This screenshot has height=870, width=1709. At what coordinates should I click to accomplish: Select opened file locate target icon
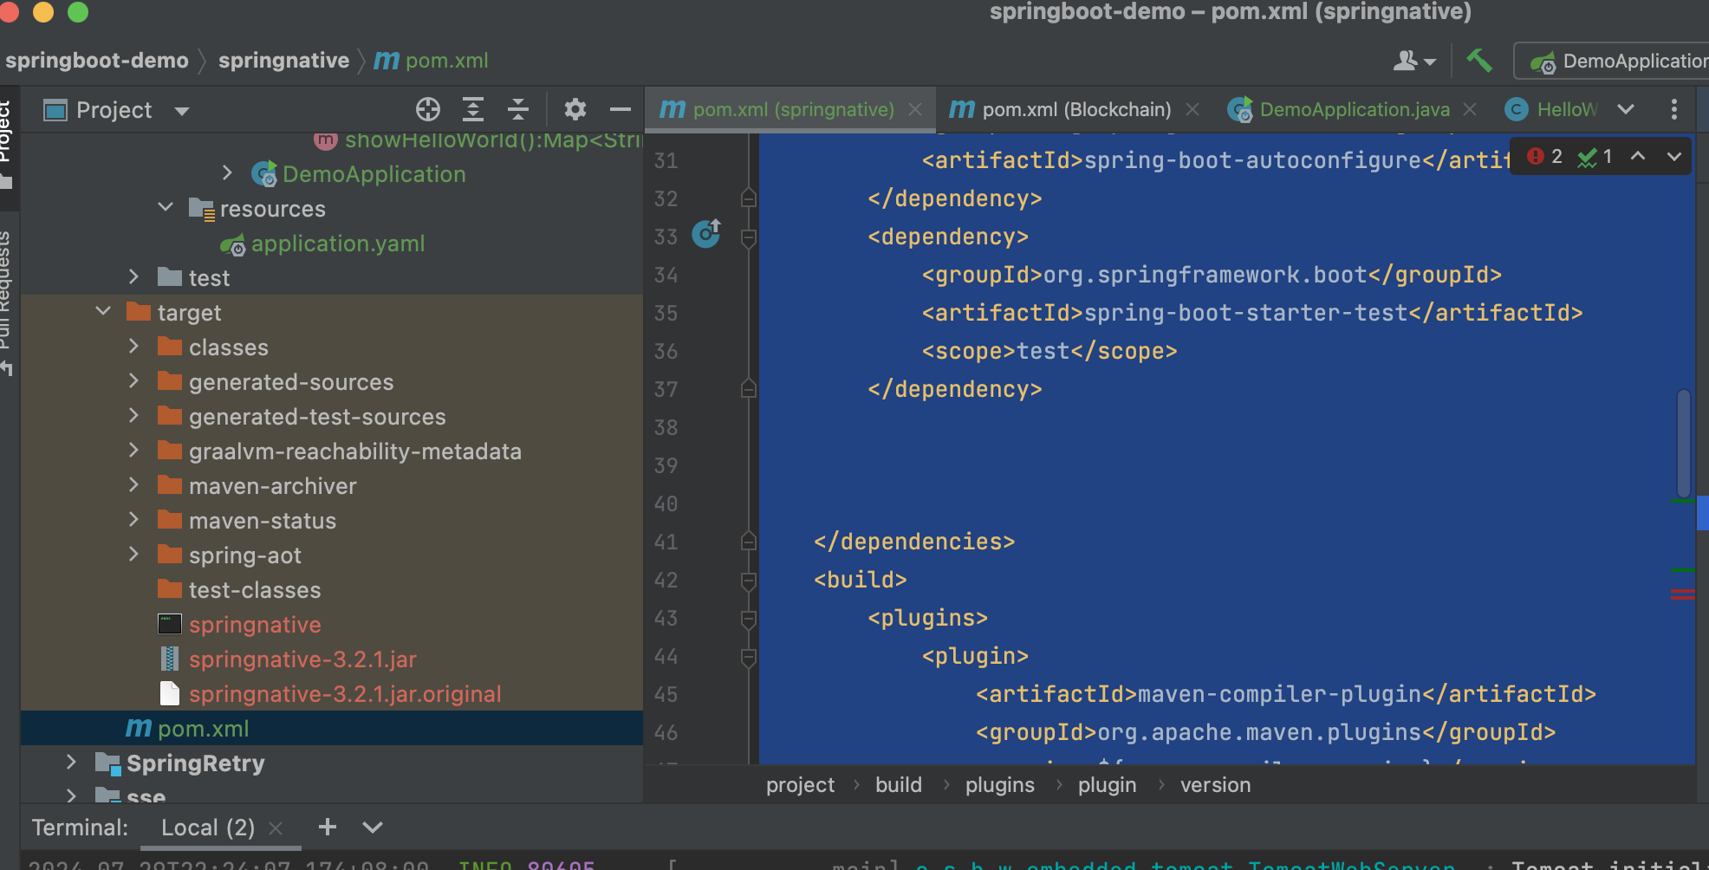[x=428, y=109]
